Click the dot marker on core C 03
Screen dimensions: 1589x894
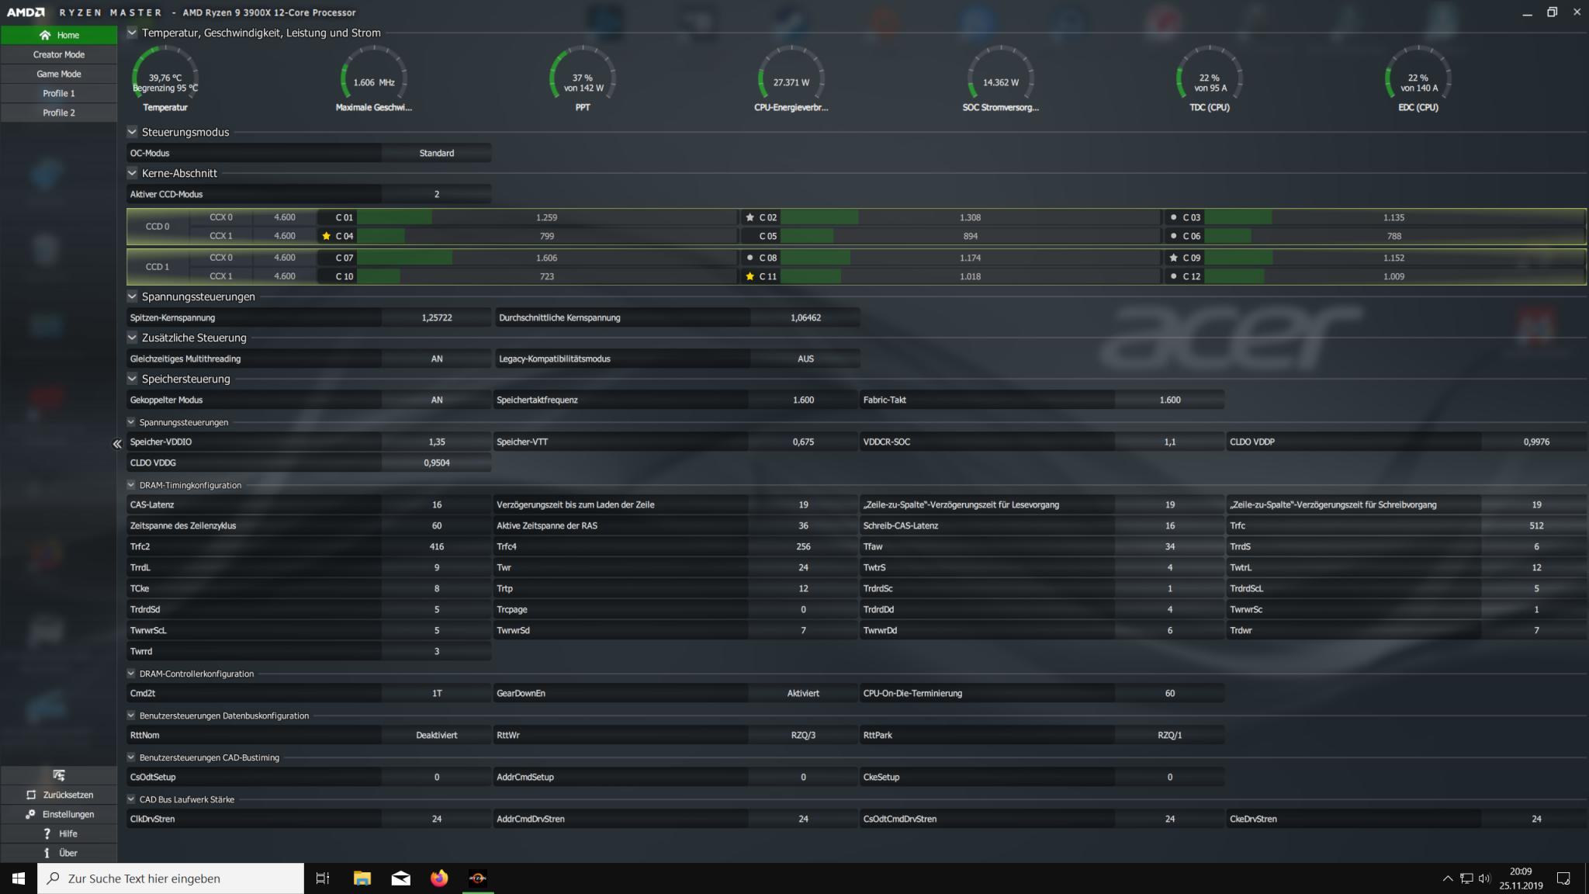pyautogui.click(x=1173, y=217)
